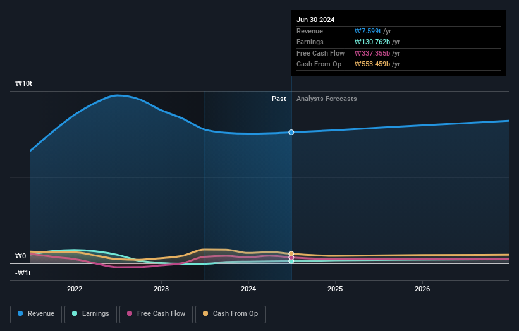This screenshot has height=331, width=519.
Task: Select the 2023 x-axis label
Action: 161,289
